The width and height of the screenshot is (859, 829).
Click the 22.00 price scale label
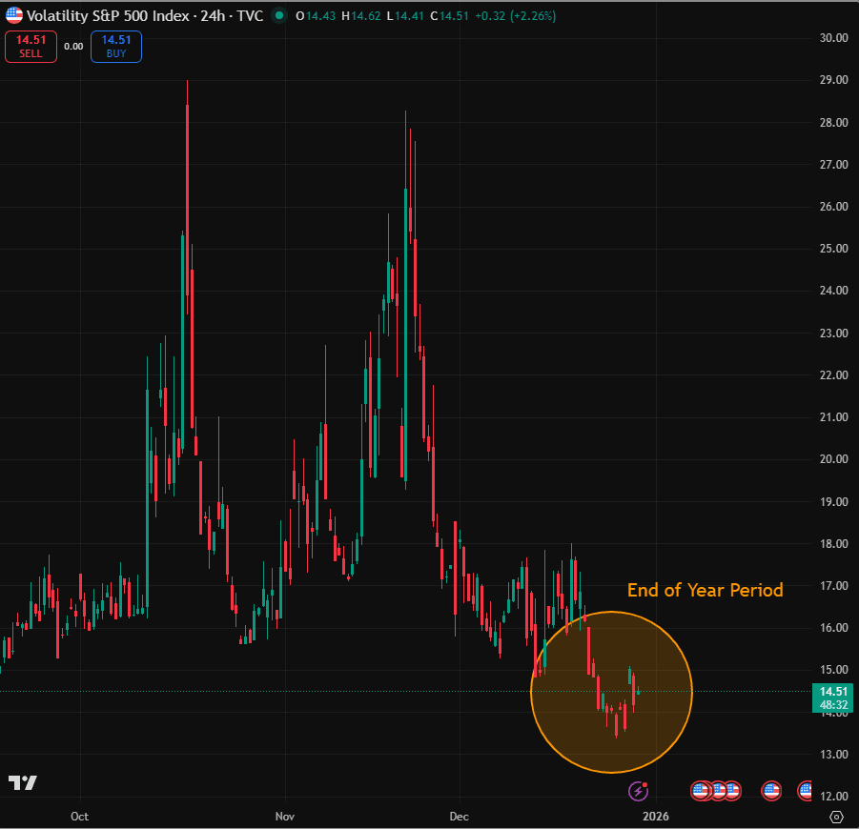834,375
